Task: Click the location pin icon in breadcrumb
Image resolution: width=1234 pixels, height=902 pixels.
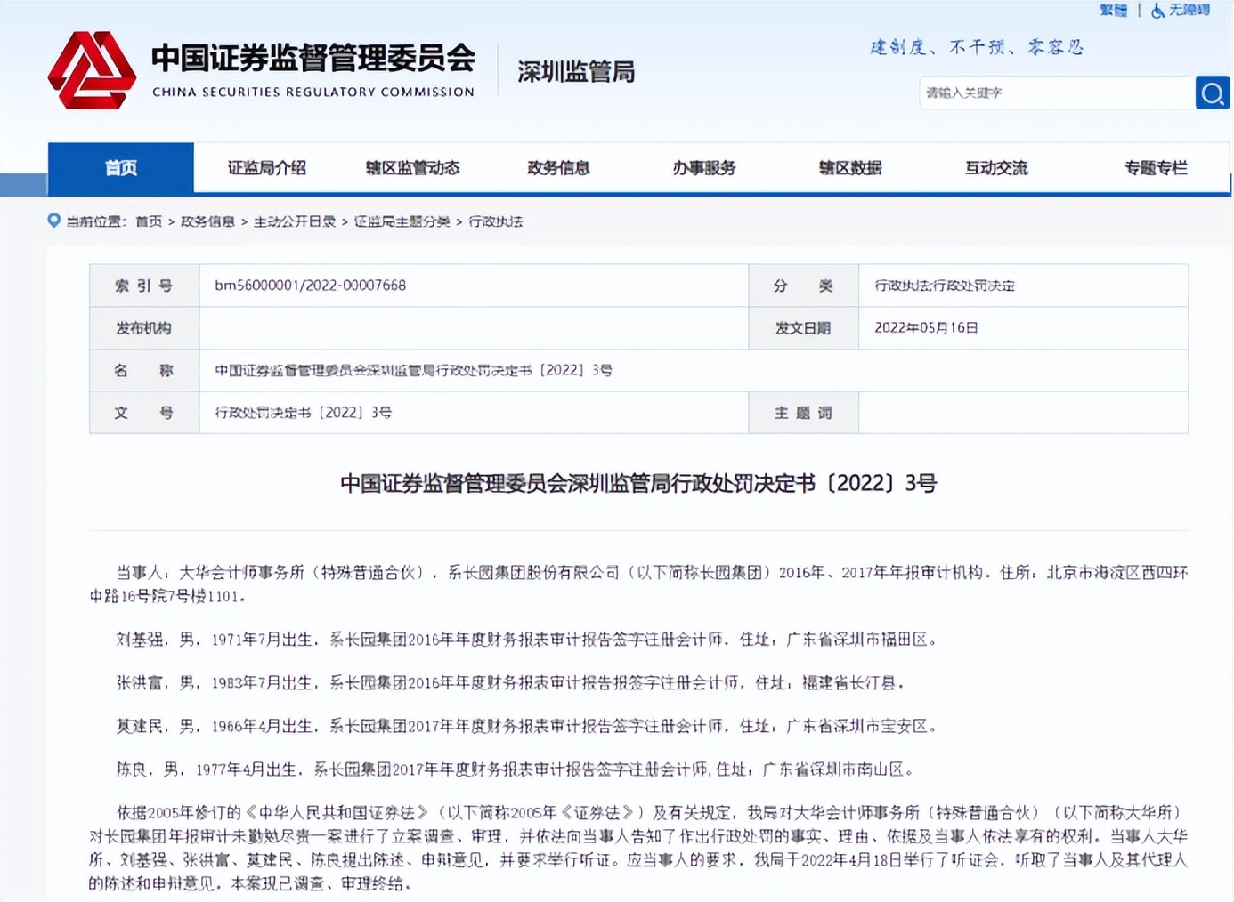Action: (x=54, y=221)
